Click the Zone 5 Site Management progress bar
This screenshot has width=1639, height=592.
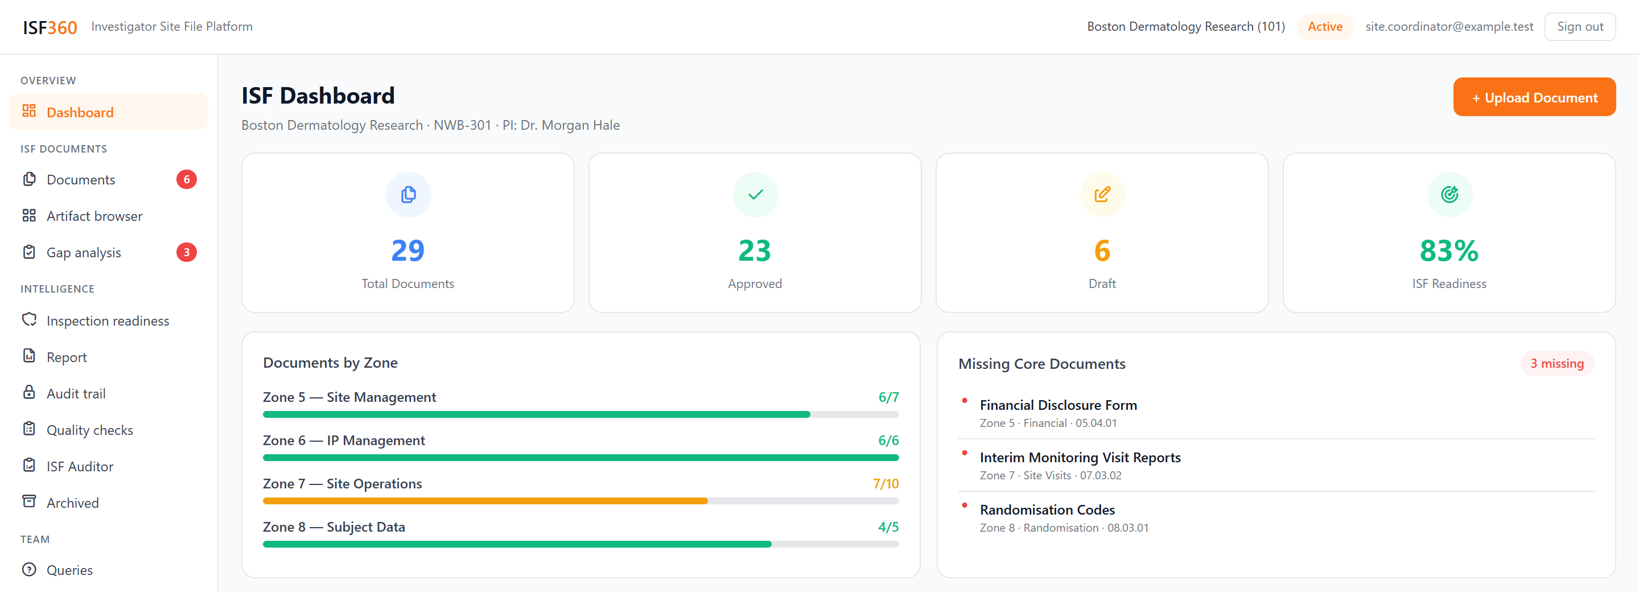coord(580,414)
